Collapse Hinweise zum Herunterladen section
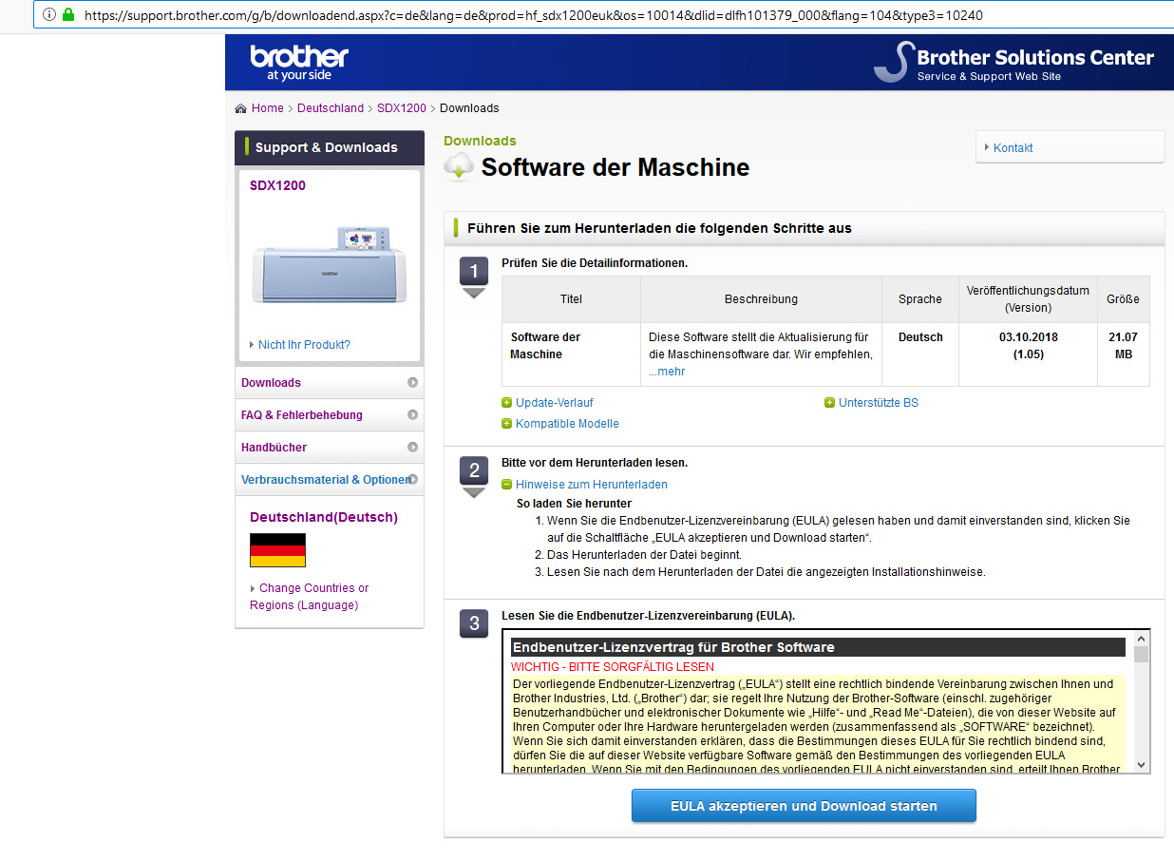The image size is (1174, 861). pyautogui.click(x=507, y=485)
